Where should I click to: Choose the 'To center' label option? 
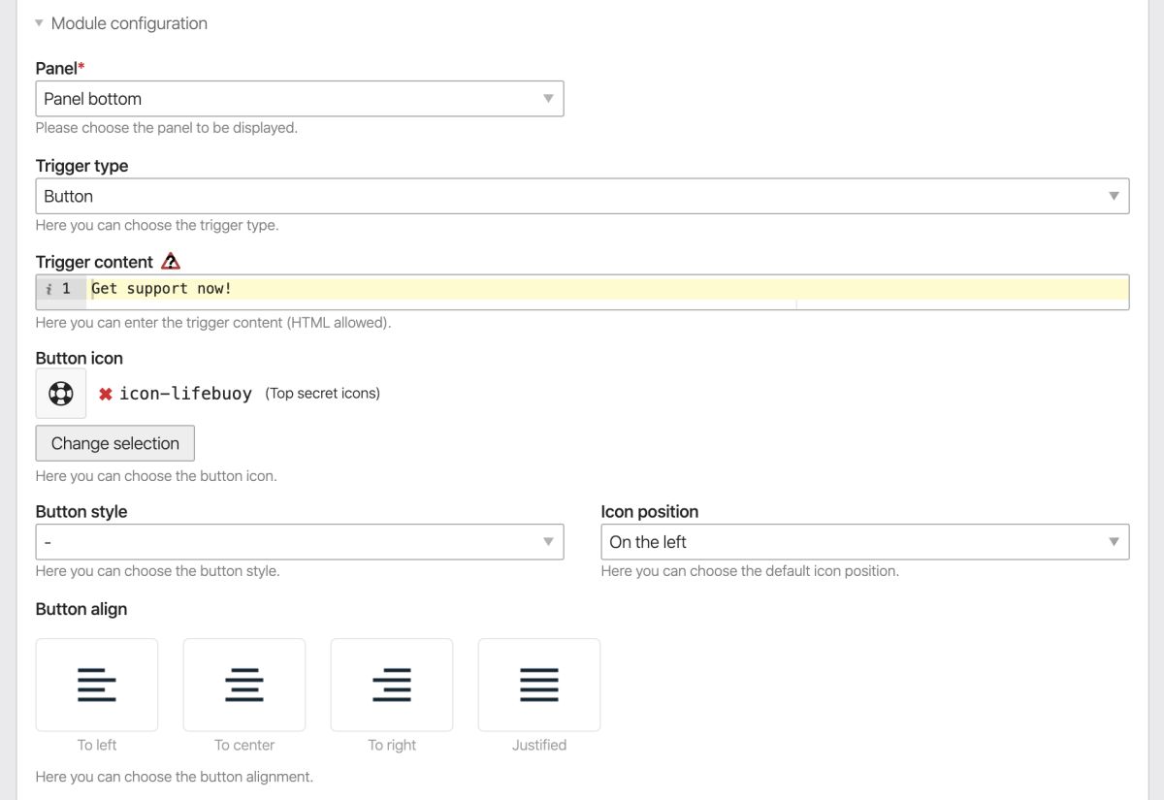(244, 745)
